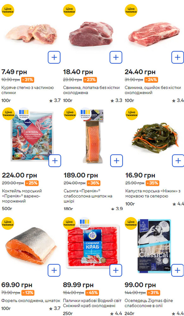The width and height of the screenshot is (184, 316).
Task: Add Свинина лопатка без кістки to cart
Action: tap(116, 57)
